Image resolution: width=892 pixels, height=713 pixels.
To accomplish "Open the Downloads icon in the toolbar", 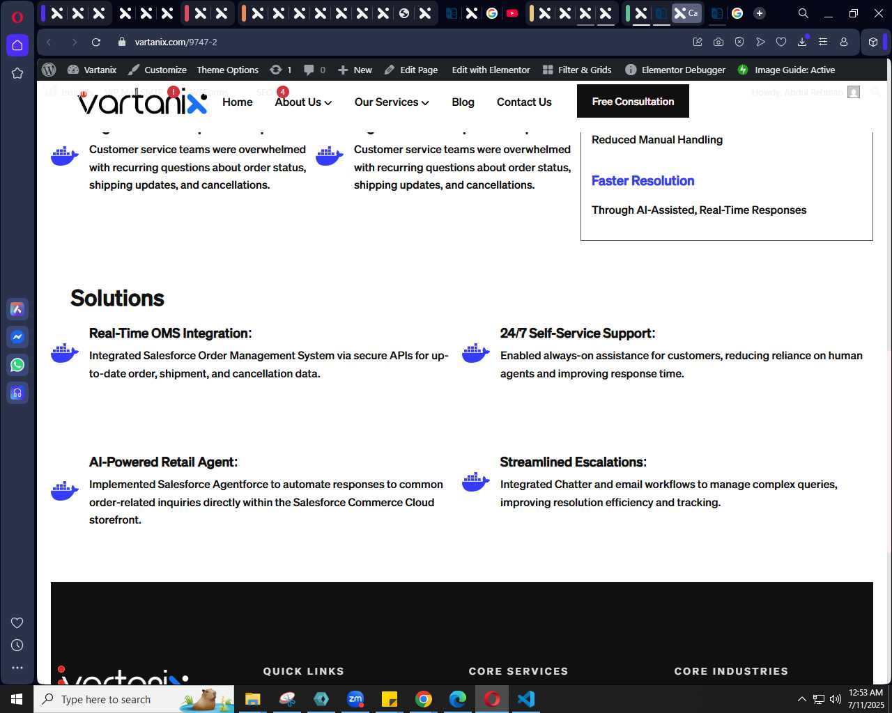I will 802,42.
